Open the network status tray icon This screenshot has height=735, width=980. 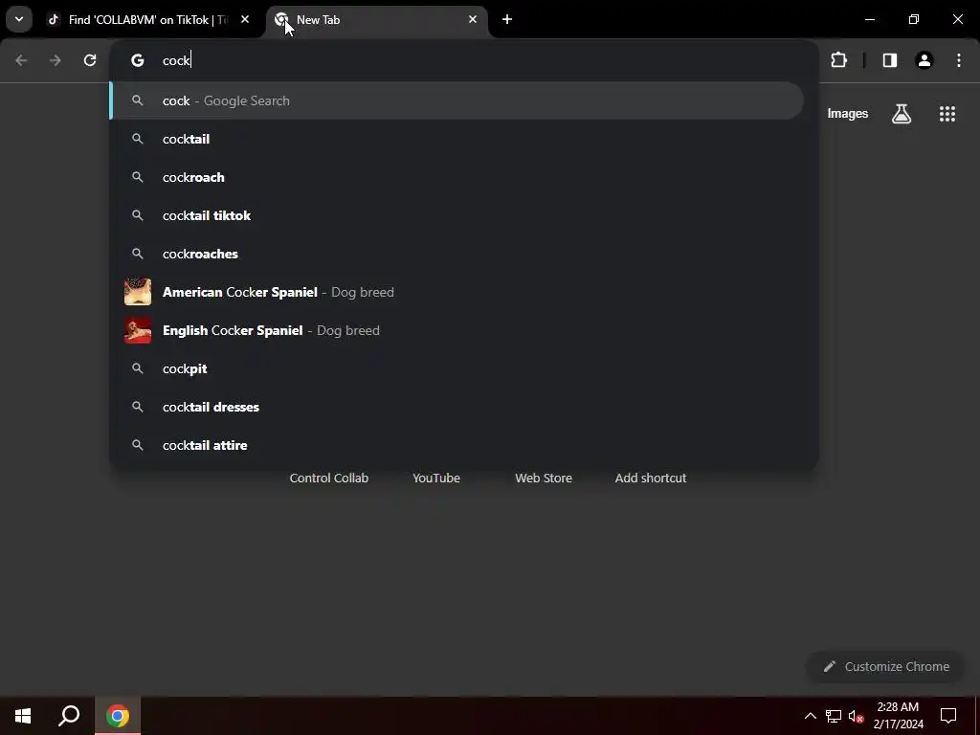tap(834, 716)
